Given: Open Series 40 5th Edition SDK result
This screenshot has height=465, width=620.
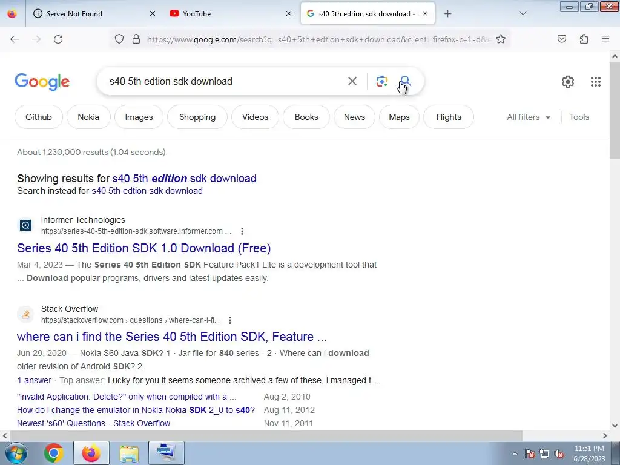Looking at the screenshot, I should [x=144, y=248].
